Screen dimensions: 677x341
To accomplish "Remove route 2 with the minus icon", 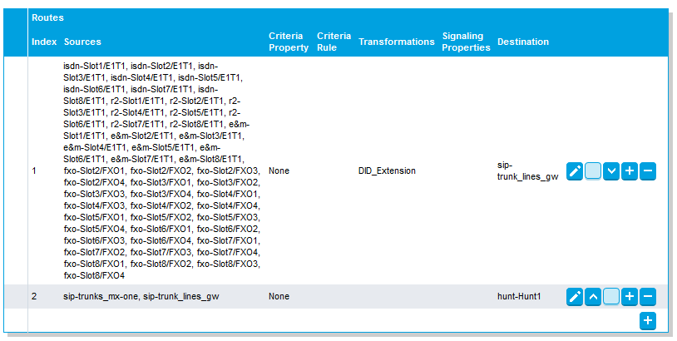I will 649,296.
